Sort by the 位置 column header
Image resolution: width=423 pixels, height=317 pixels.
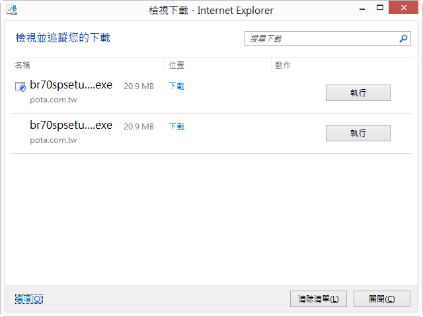pyautogui.click(x=176, y=65)
